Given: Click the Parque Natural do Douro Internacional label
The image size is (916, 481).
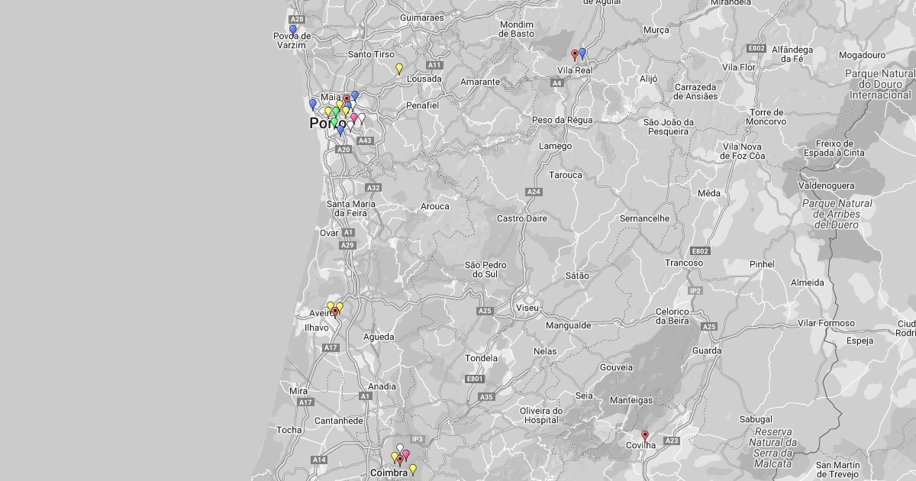Looking at the screenshot, I should (880, 84).
